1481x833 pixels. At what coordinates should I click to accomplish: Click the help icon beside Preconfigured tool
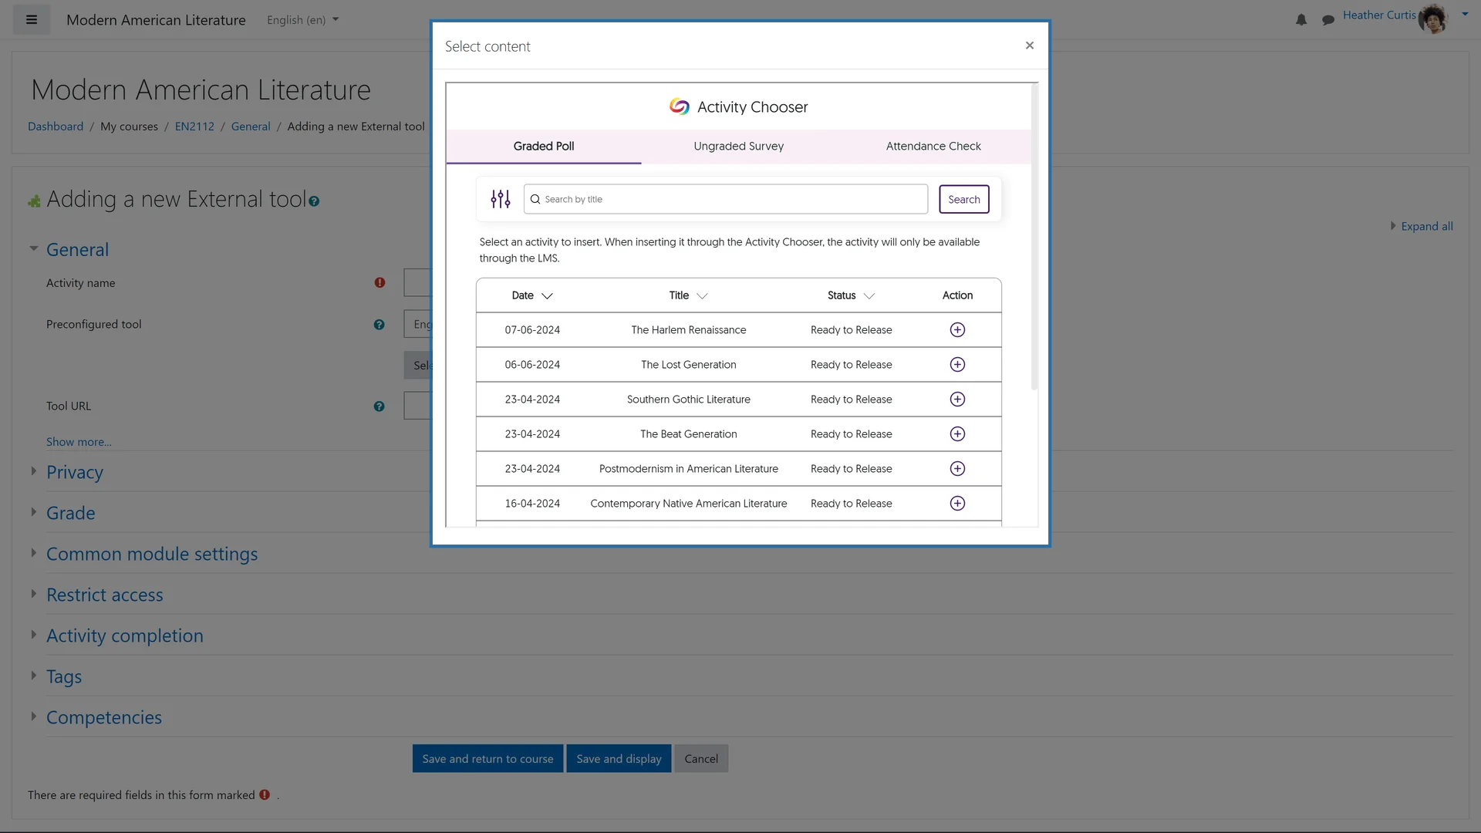click(x=380, y=325)
